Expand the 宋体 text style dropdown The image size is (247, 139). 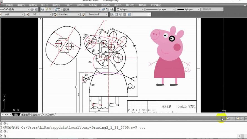22,14
